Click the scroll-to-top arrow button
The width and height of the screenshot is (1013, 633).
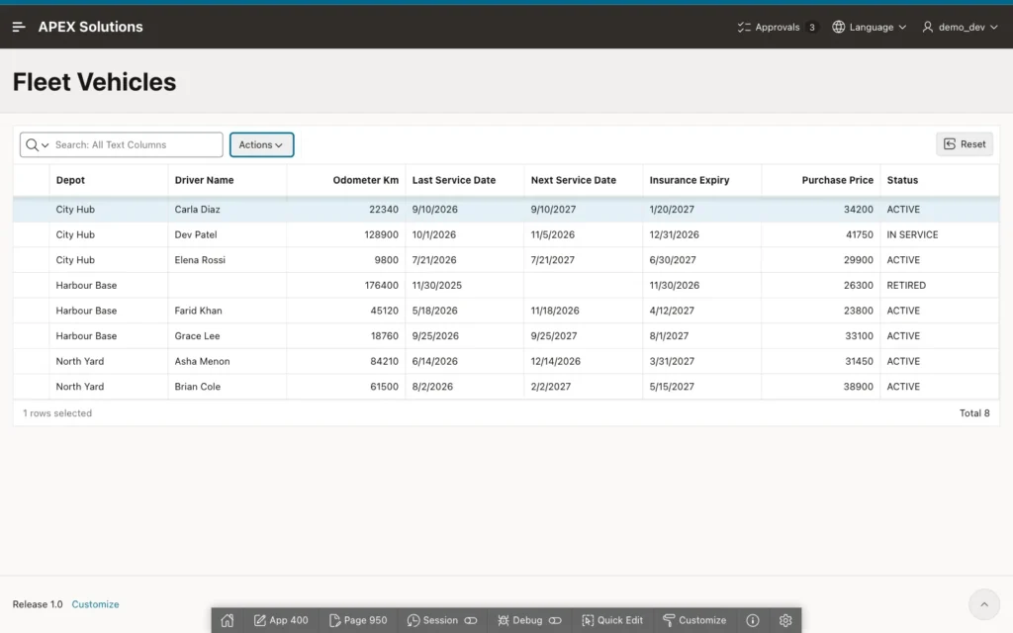tap(984, 604)
